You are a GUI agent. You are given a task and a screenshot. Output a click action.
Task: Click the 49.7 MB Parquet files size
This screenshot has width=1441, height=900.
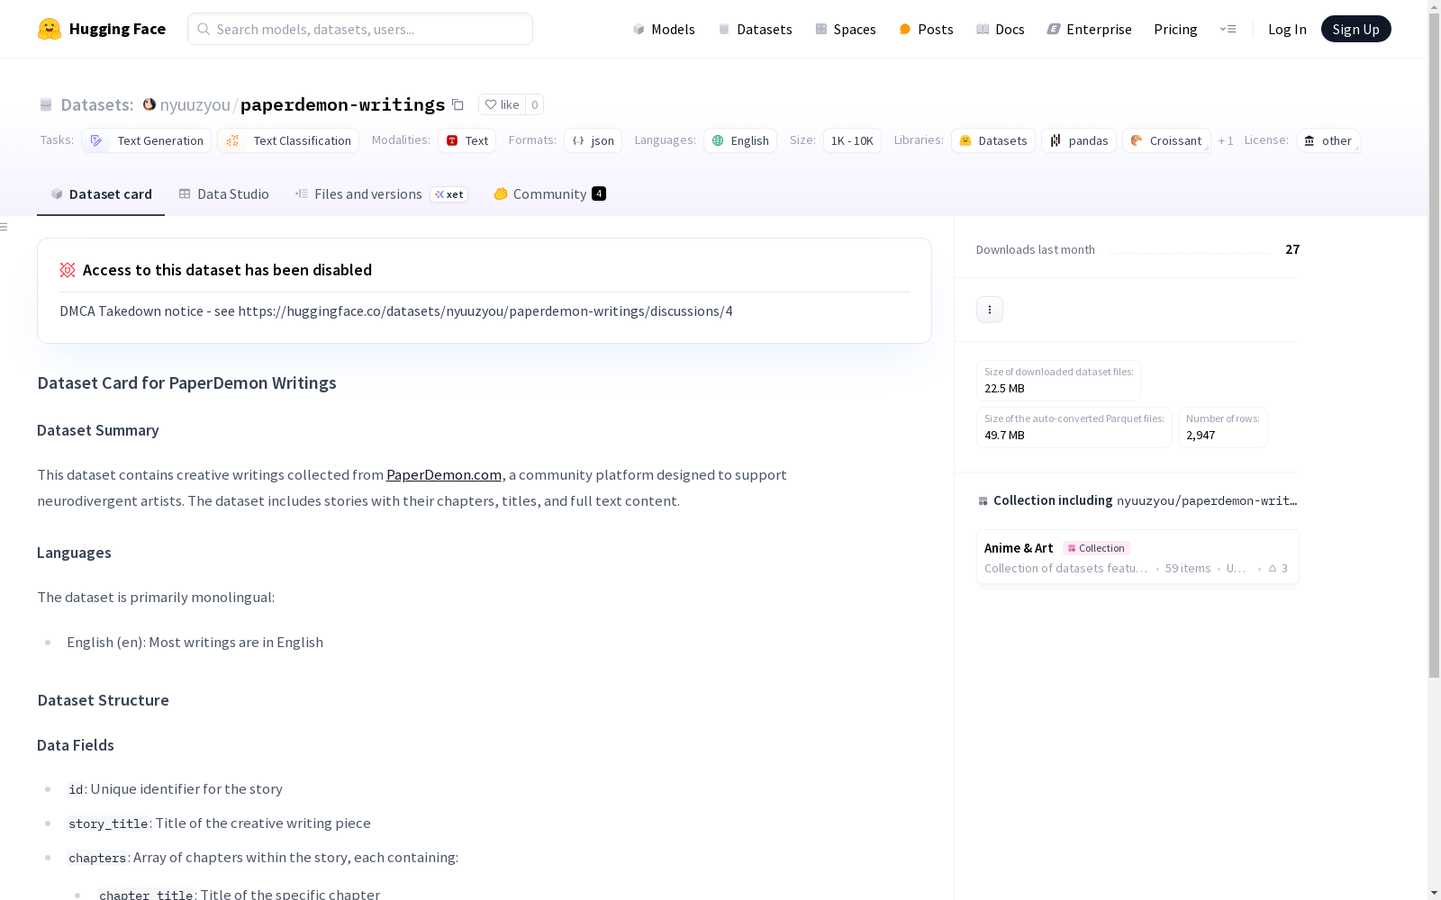point(1004,436)
